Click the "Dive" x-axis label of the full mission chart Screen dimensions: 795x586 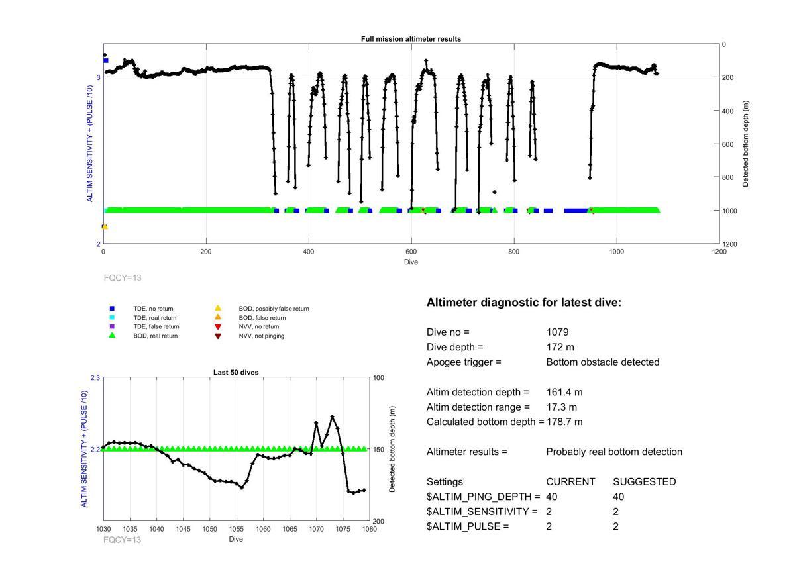[411, 262]
